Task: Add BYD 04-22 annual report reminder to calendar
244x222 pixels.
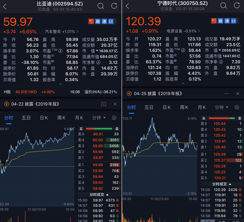Action: [103, 104]
